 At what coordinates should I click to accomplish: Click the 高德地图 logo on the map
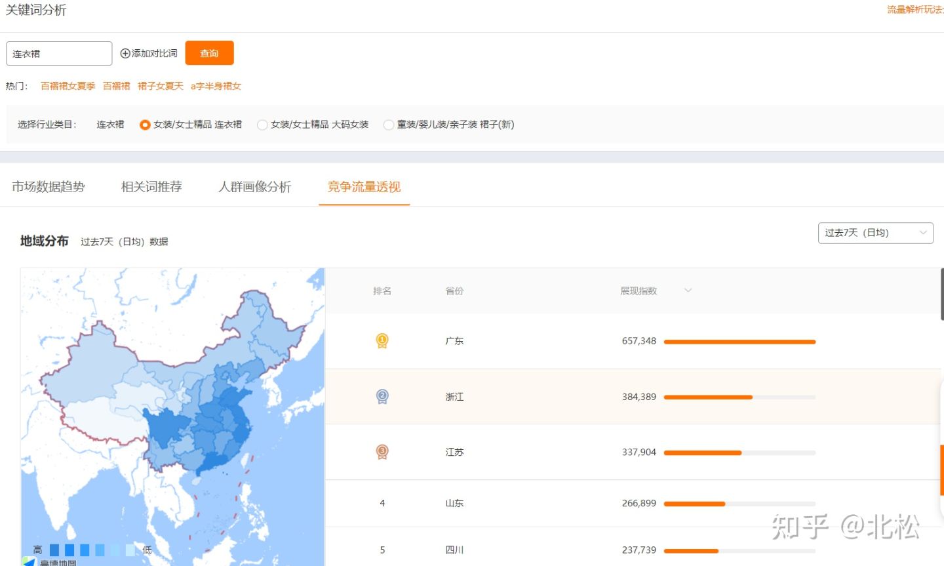[49, 561]
